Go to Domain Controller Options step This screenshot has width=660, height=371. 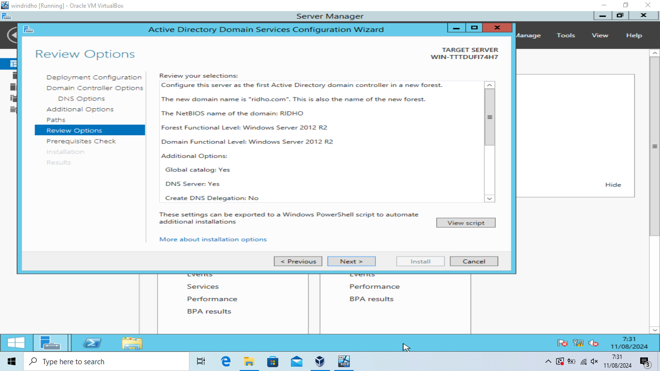coord(95,88)
